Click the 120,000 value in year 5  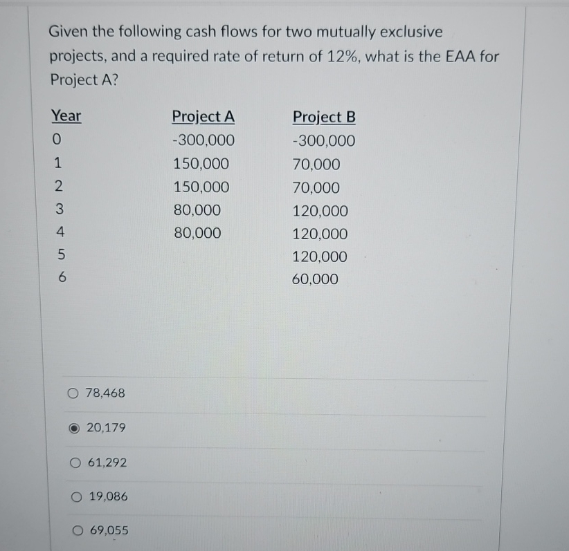coord(320,256)
